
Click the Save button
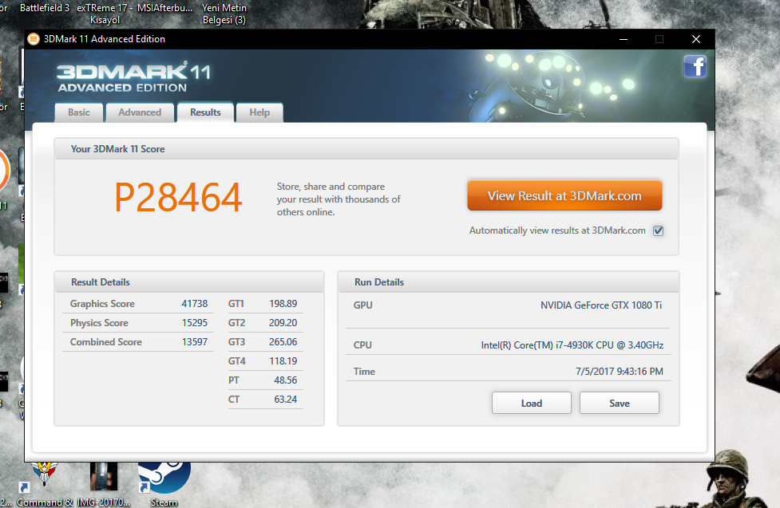620,403
